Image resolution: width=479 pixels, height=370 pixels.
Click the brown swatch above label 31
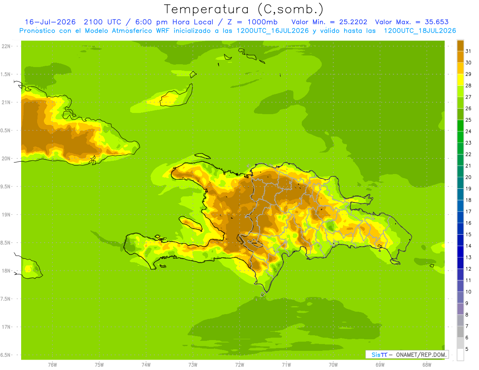460,46
